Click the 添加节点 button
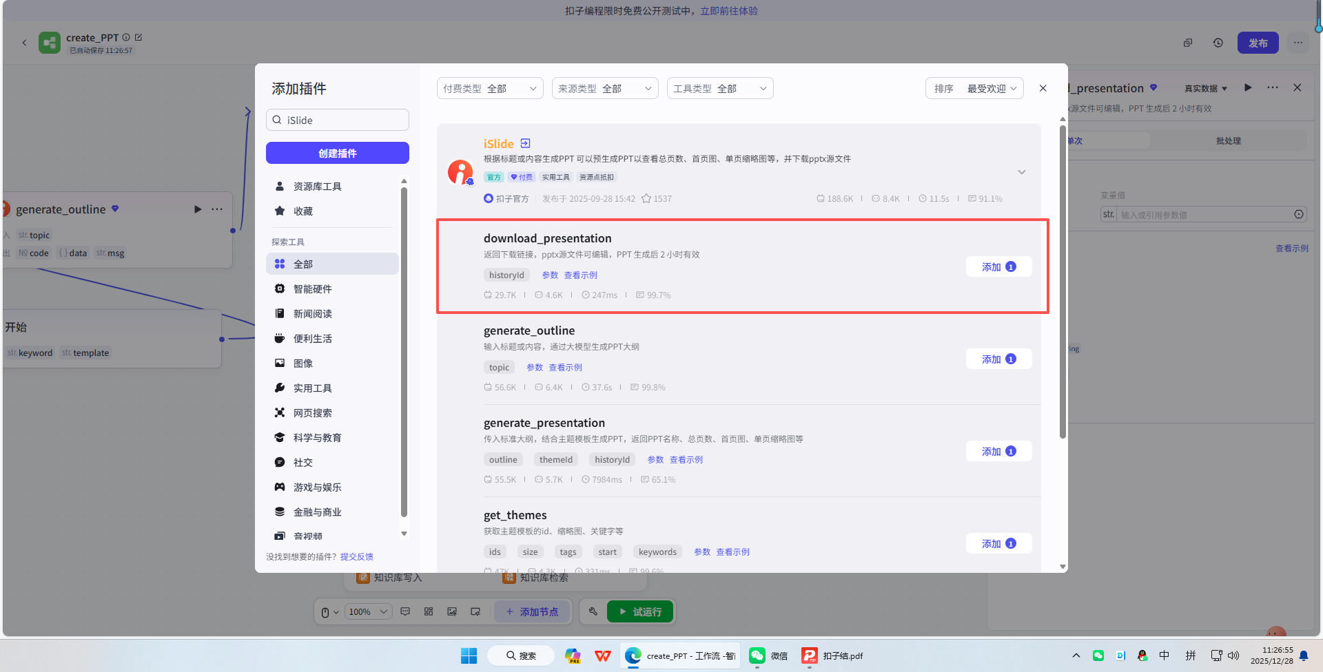The width and height of the screenshot is (1323, 672). tap(532, 611)
